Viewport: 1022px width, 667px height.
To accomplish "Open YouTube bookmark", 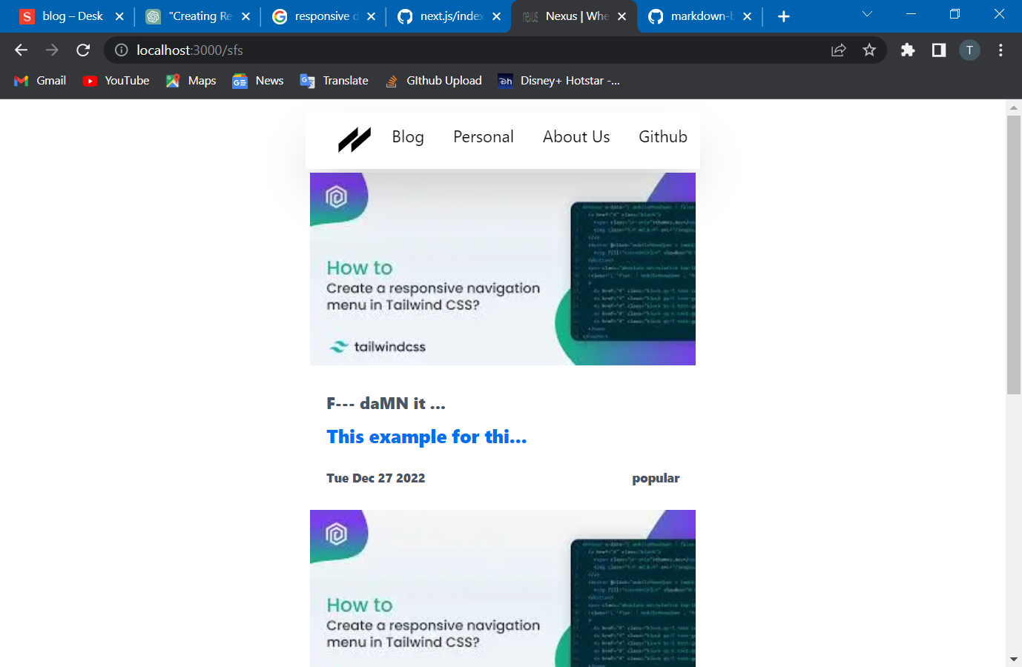I will [x=116, y=81].
